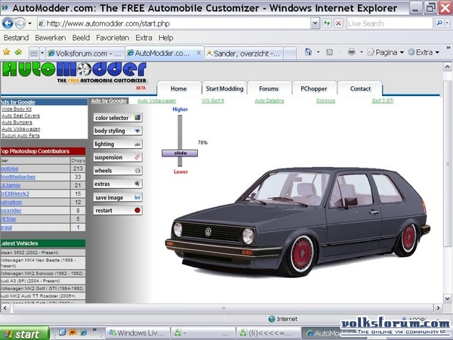Open the Live Search options dropdown
The width and height of the screenshot is (453, 340).
click(447, 23)
